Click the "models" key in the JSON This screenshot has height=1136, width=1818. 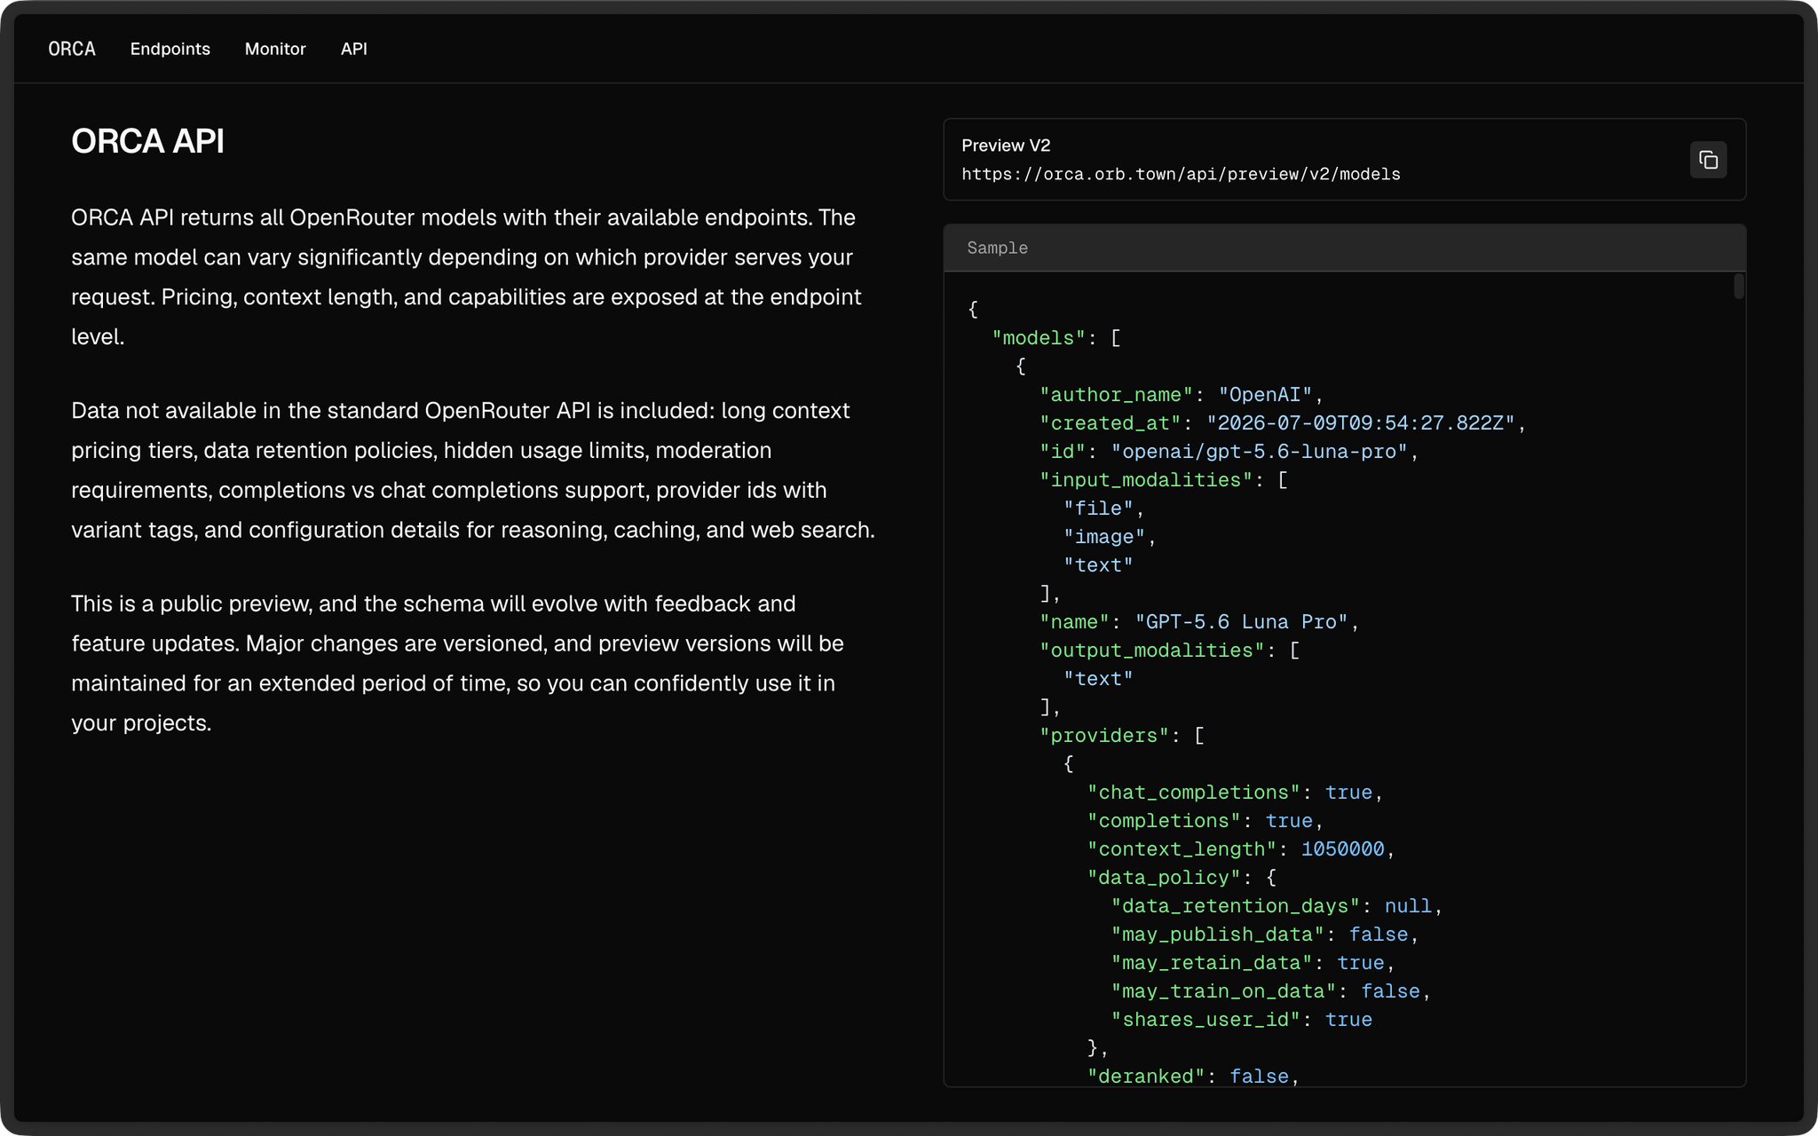1039,338
